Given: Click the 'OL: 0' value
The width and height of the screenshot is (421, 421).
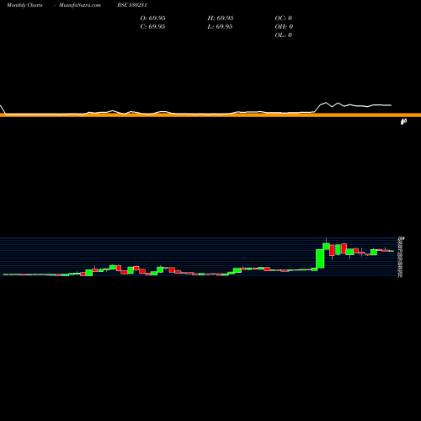Looking at the screenshot, I should point(284,35).
